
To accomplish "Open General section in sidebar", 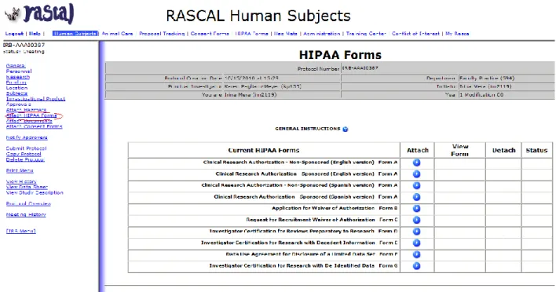I will click(x=16, y=66).
